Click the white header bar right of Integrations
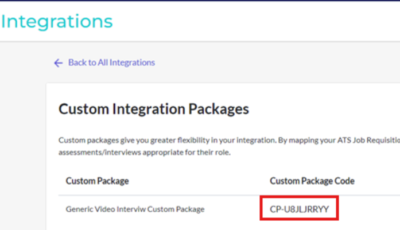 [258, 21]
